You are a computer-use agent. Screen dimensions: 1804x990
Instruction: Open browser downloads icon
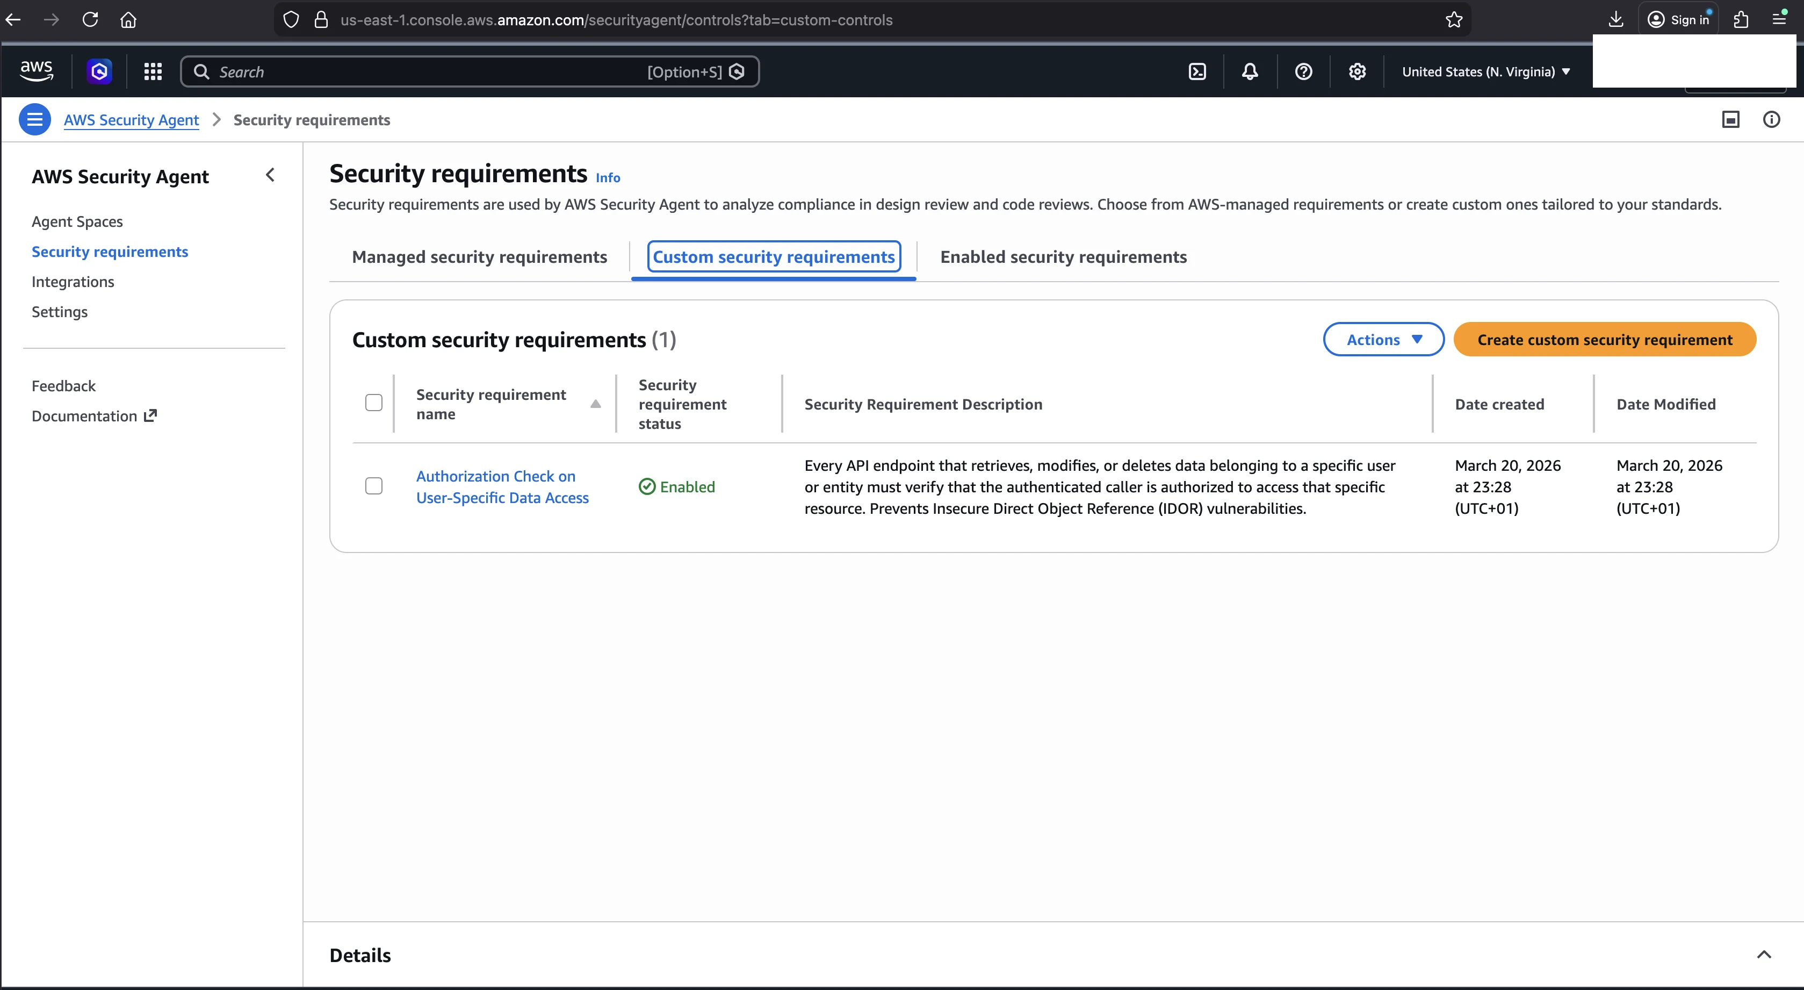click(x=1615, y=20)
